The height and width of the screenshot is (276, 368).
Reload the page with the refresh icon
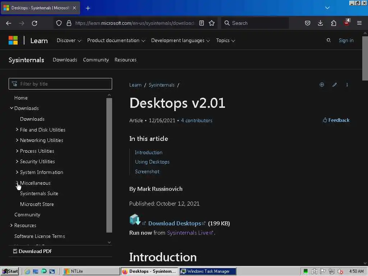pyautogui.click(x=34, y=23)
